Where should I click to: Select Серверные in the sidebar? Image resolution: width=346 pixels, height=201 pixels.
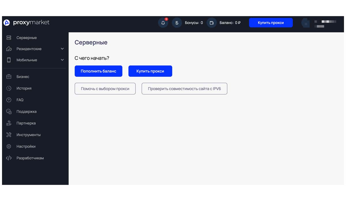click(x=27, y=38)
